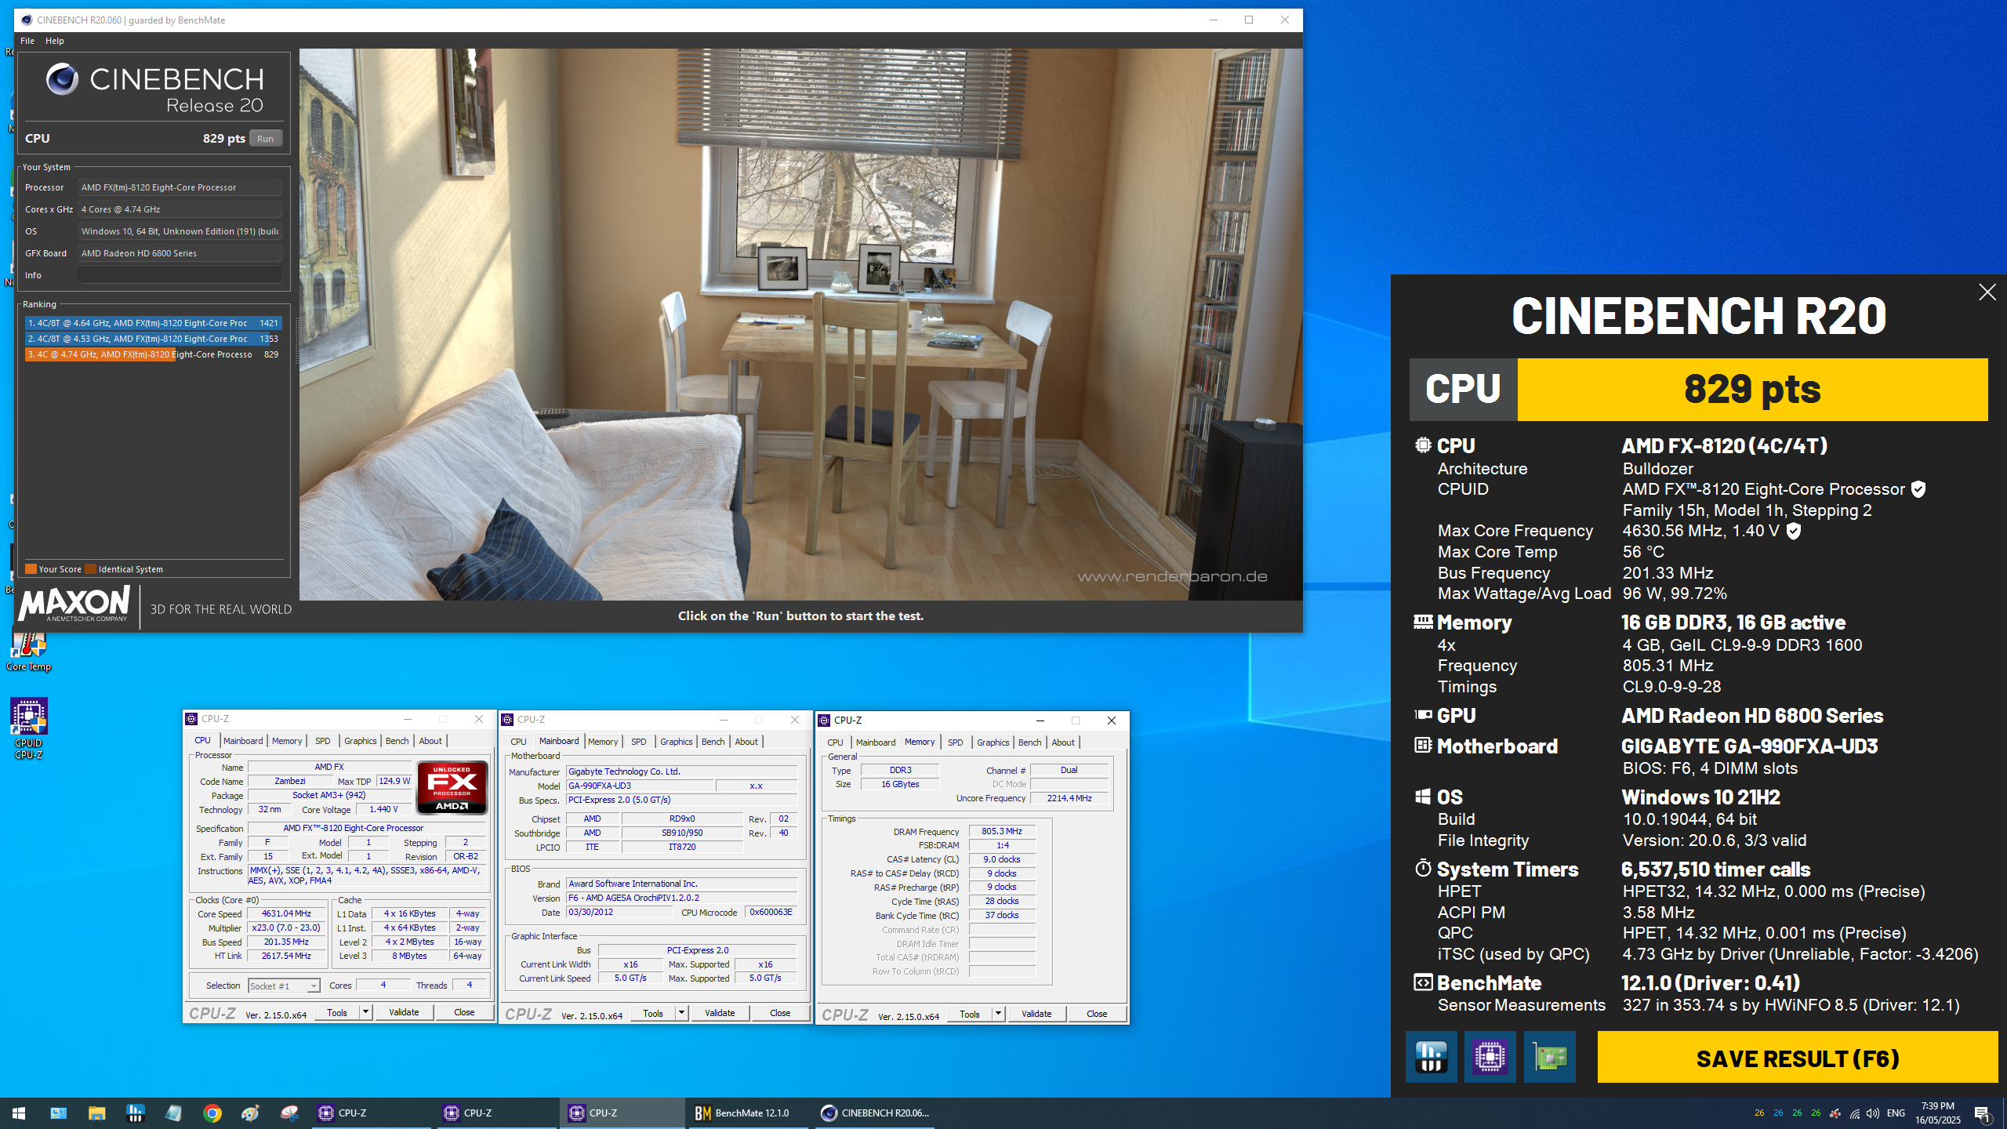Open Bench tab in first CPU-Z window
This screenshot has width=2007, height=1129.
coord(397,741)
